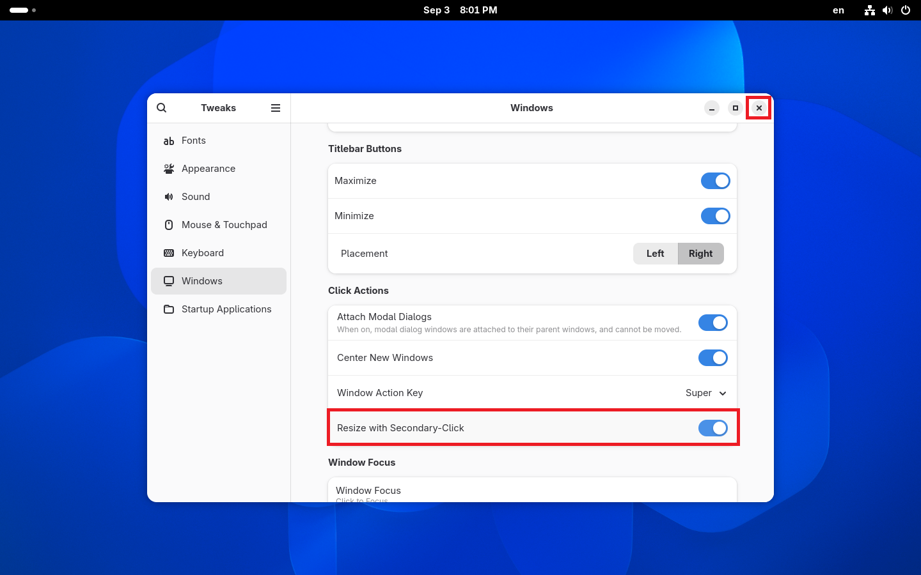
Task: Click the power icon in top bar
Action: pyautogui.click(x=906, y=10)
